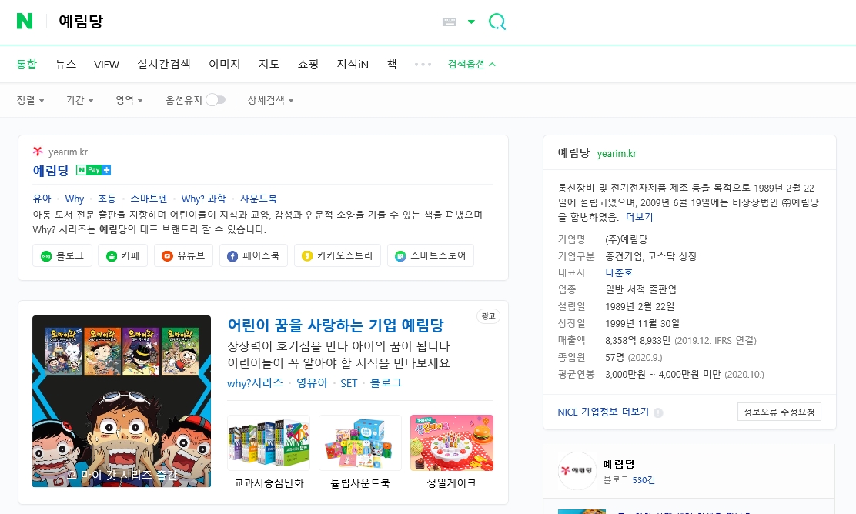856x514 pixels.
Task: Open the 유아 sublink
Action: click(x=42, y=199)
